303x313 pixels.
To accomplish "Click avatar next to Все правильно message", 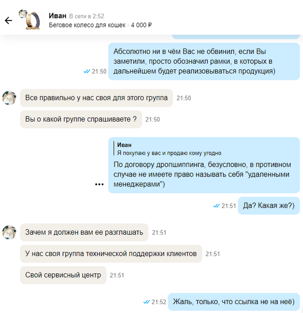I will (9, 98).
